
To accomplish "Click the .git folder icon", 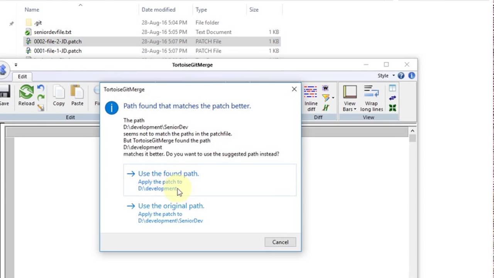I will pos(29,22).
